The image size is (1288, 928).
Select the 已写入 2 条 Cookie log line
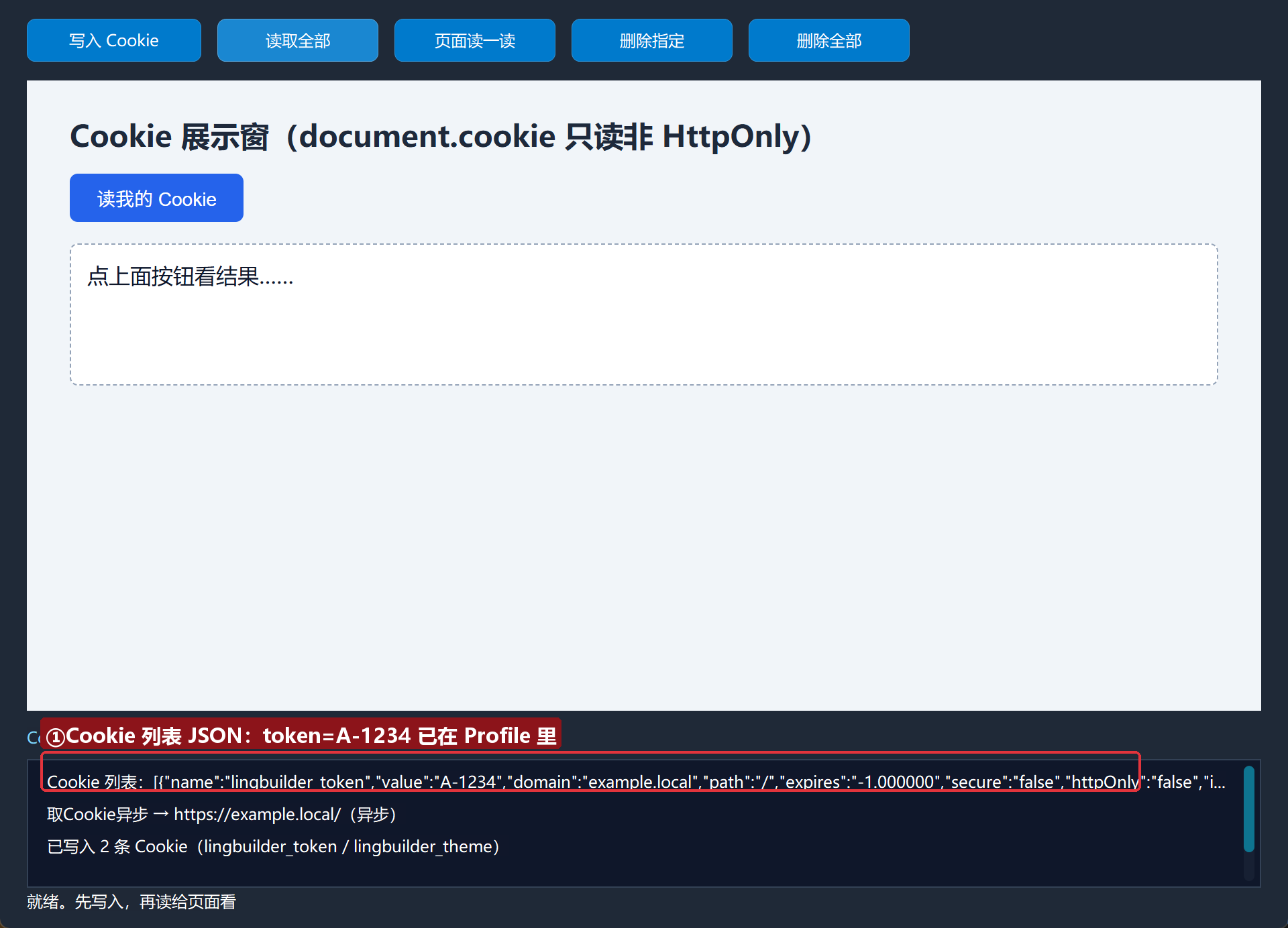point(273,846)
